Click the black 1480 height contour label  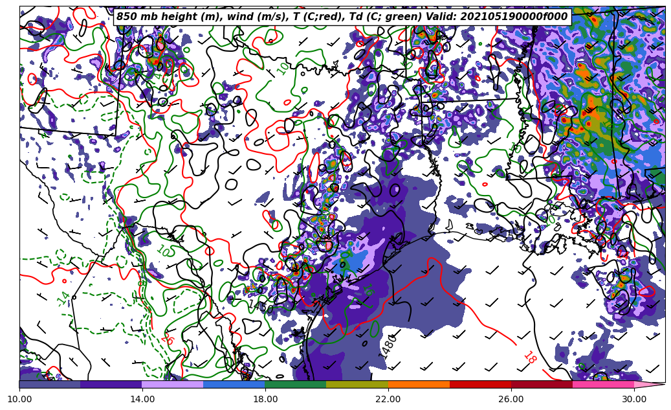pyautogui.click(x=388, y=347)
